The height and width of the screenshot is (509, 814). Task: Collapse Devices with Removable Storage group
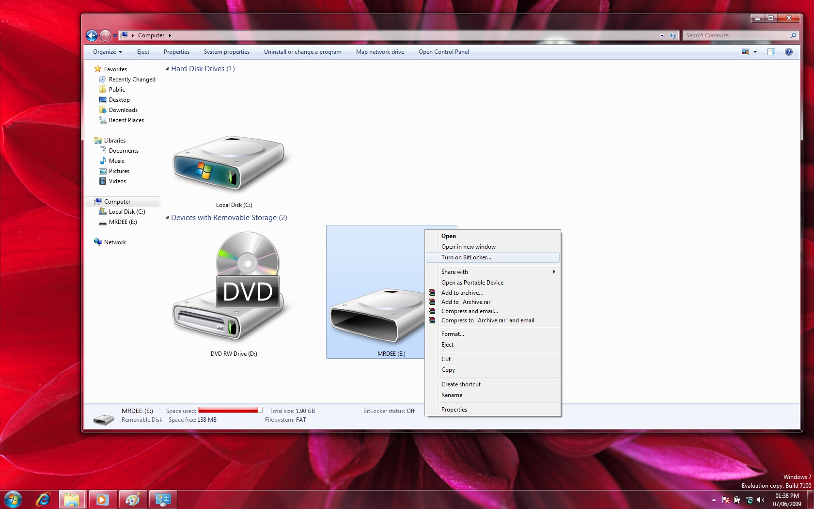(167, 218)
